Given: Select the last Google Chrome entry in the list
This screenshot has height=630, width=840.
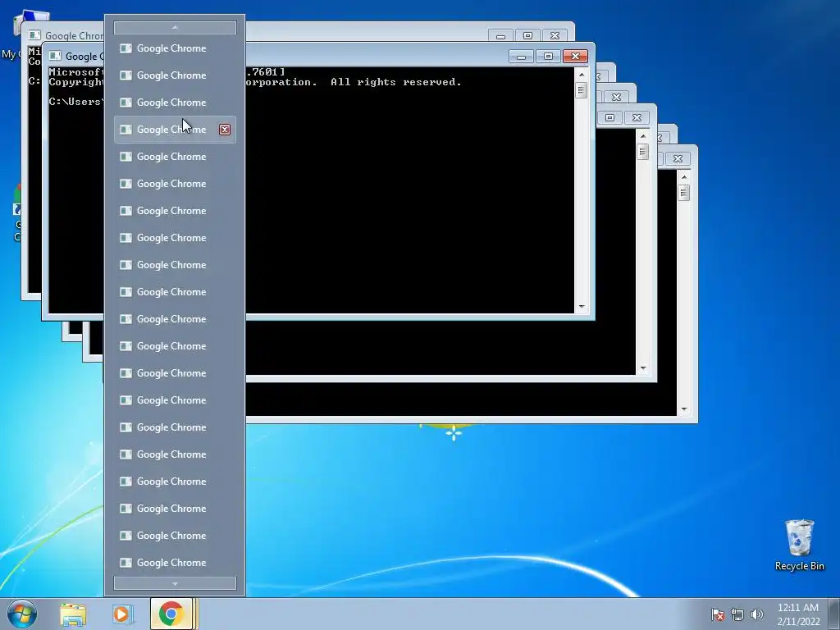Looking at the screenshot, I should coord(176,563).
